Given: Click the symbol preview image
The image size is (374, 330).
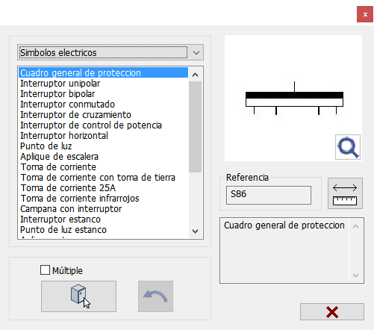Looking at the screenshot, I should coord(293,98).
